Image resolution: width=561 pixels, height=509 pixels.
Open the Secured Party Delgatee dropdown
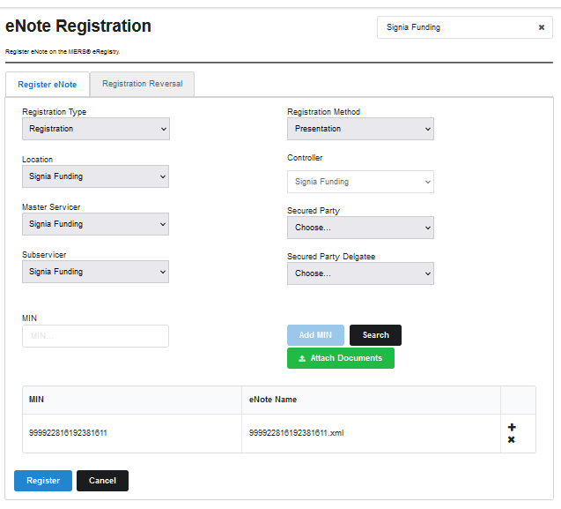360,273
